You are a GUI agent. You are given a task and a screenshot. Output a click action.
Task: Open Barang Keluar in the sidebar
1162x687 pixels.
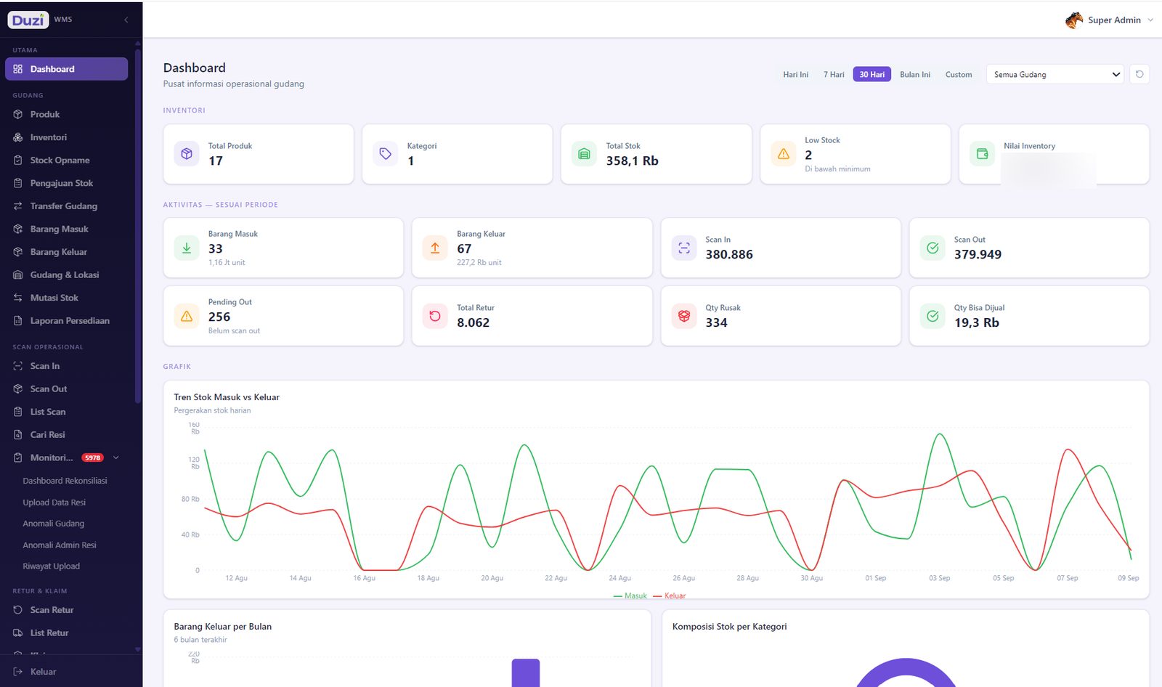tap(66, 252)
